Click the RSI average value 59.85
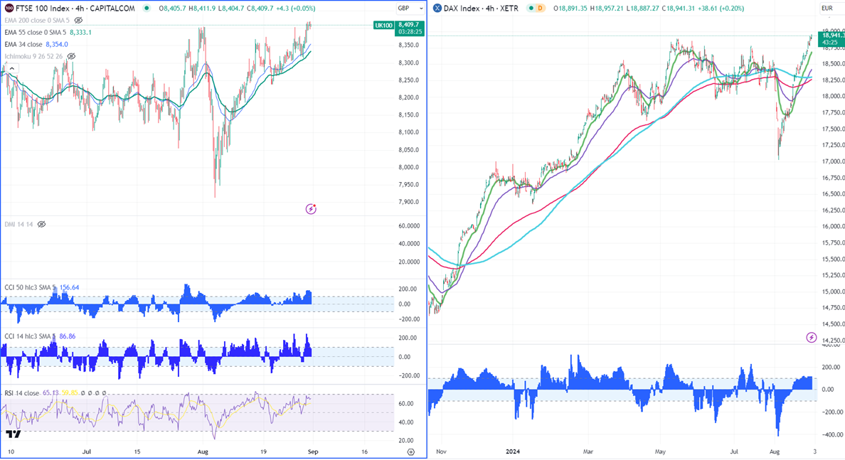845x460 pixels. pyautogui.click(x=70, y=393)
